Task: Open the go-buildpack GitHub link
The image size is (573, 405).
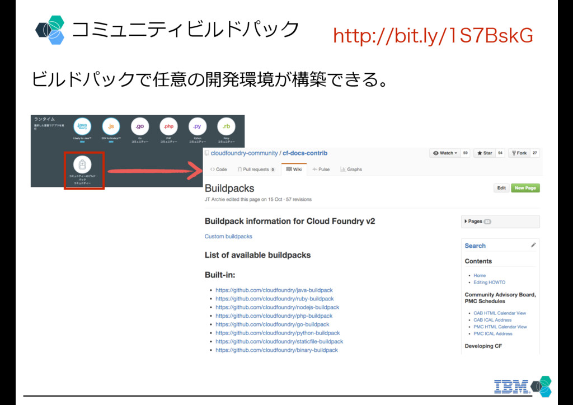Action: [273, 324]
